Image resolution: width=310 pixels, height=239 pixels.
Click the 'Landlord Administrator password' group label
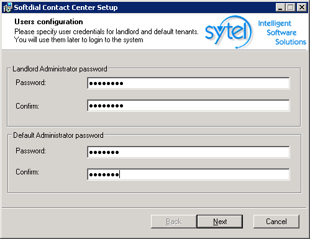(x=60, y=69)
